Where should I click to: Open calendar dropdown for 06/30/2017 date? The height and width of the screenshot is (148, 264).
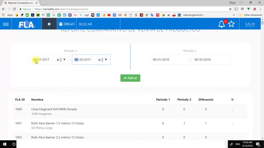(x=106, y=60)
